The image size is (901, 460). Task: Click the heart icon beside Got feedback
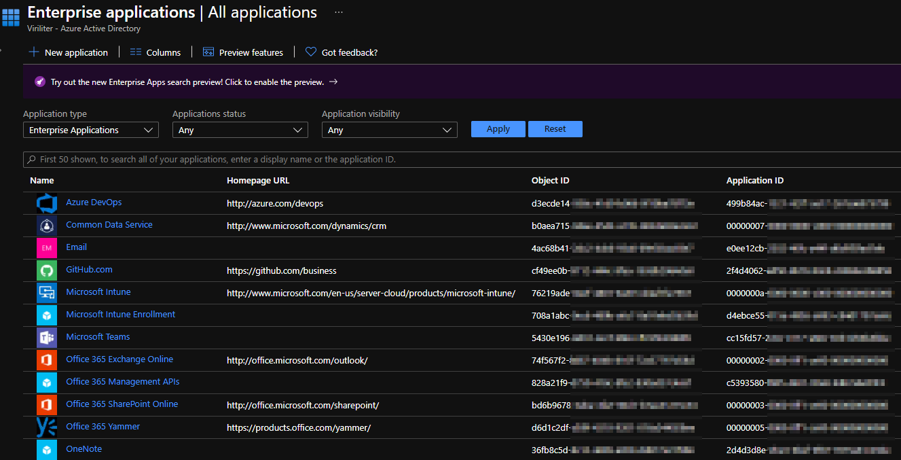[311, 52]
